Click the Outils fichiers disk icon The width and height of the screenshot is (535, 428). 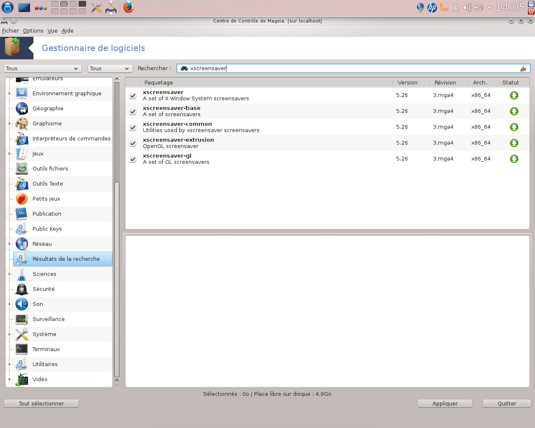22,169
